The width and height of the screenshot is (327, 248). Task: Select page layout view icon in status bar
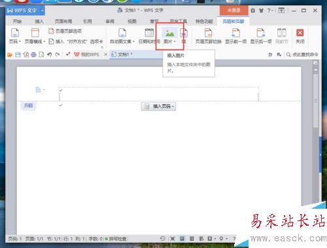pyautogui.click(x=182, y=239)
